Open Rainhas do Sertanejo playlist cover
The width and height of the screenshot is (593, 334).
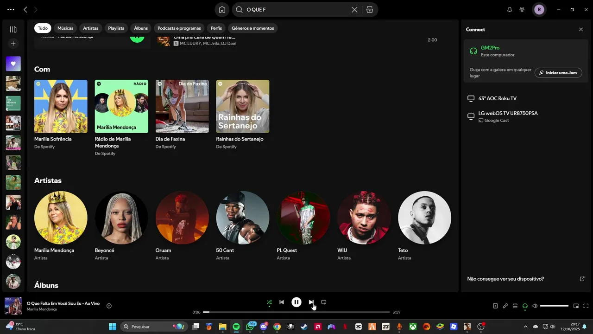pyautogui.click(x=243, y=106)
